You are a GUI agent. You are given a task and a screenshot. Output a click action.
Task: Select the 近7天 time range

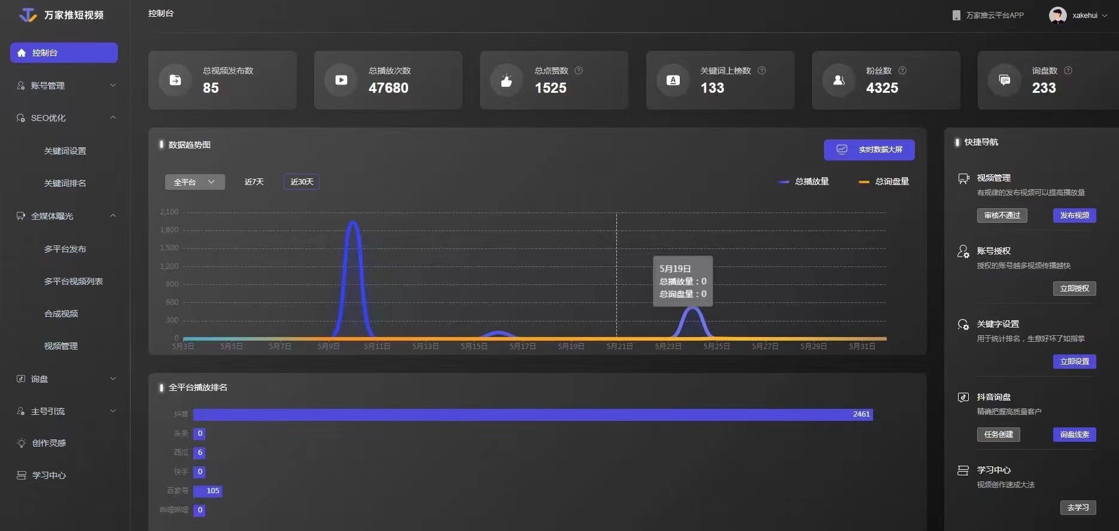coord(254,182)
